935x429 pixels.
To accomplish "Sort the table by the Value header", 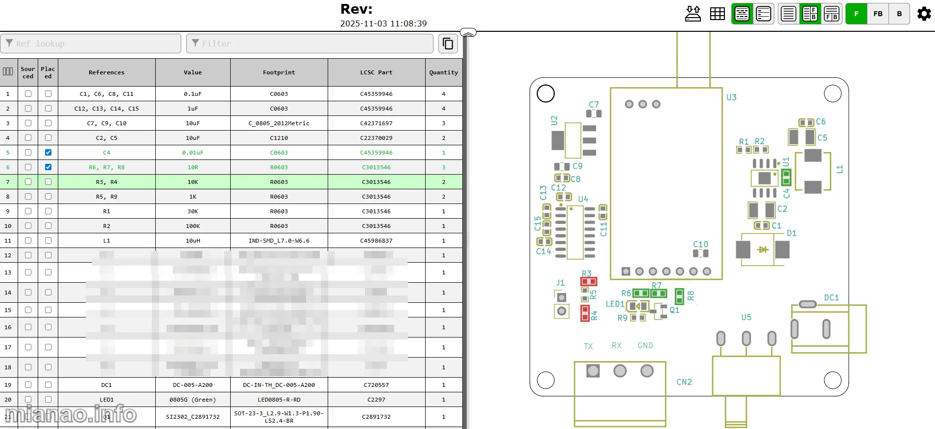I will click(x=192, y=72).
